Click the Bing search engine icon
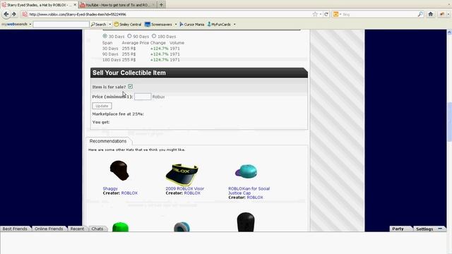The width and height of the screenshot is (452, 254). [x=335, y=14]
